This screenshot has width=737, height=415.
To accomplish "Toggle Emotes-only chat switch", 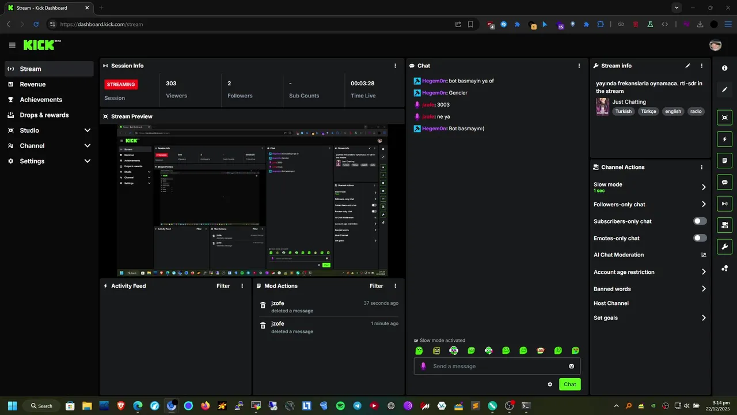I will 700,238.
